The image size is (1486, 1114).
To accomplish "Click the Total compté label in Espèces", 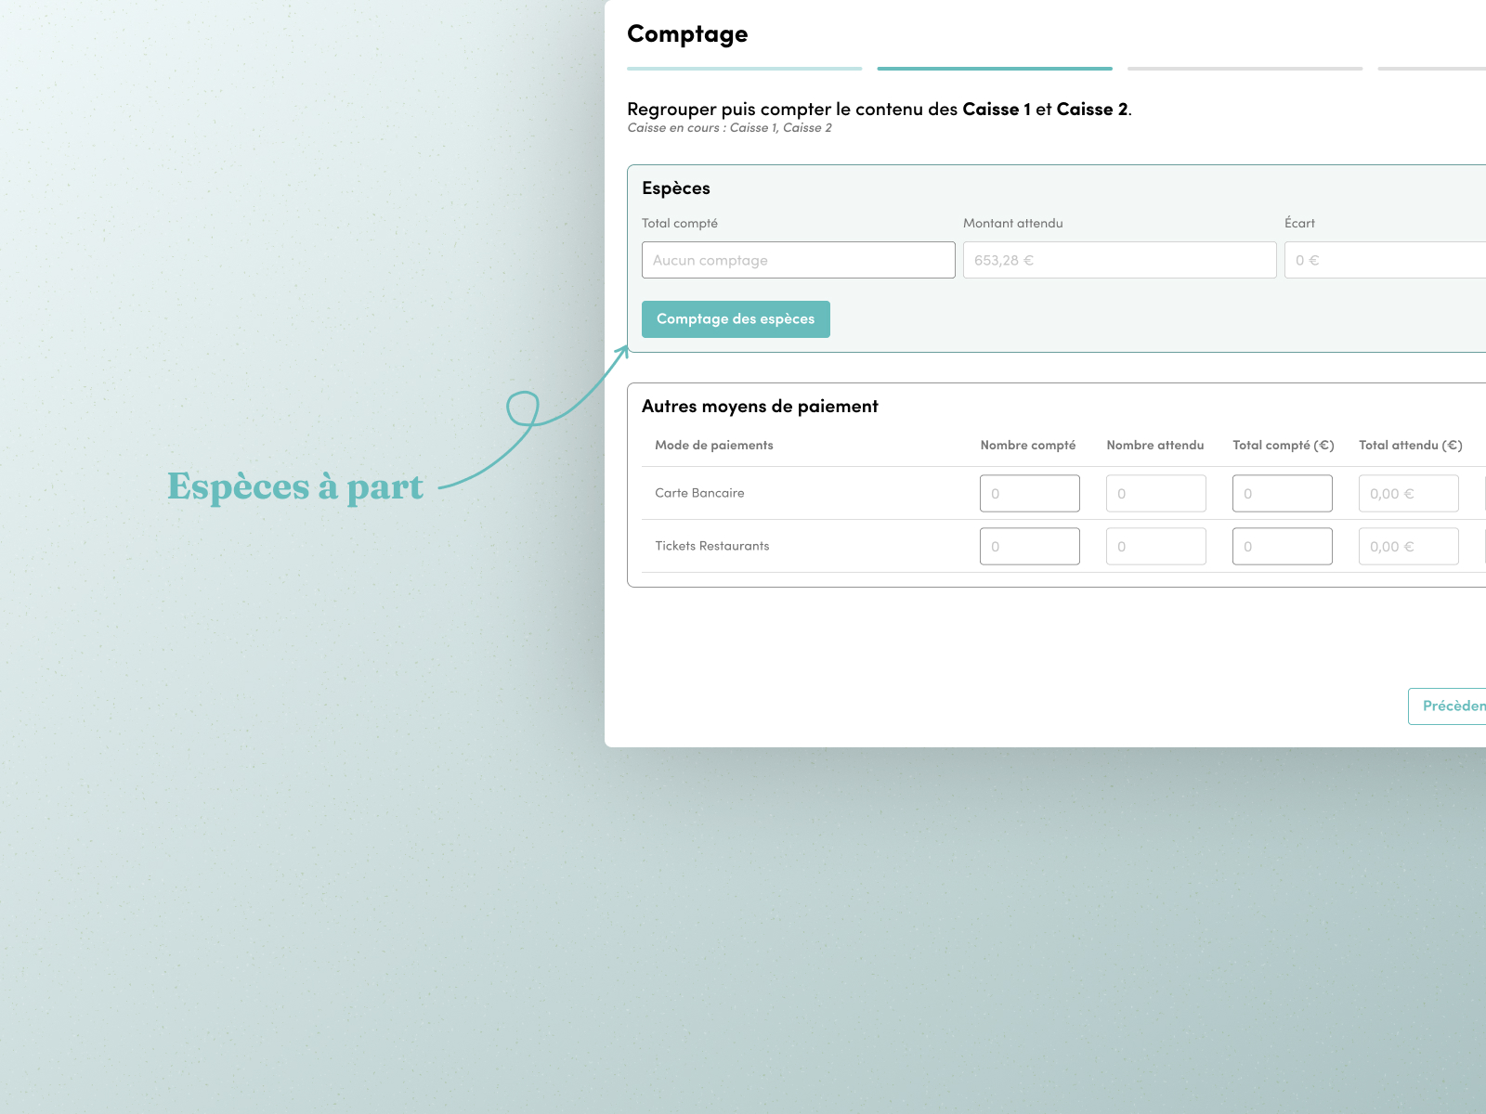I will 680,224.
